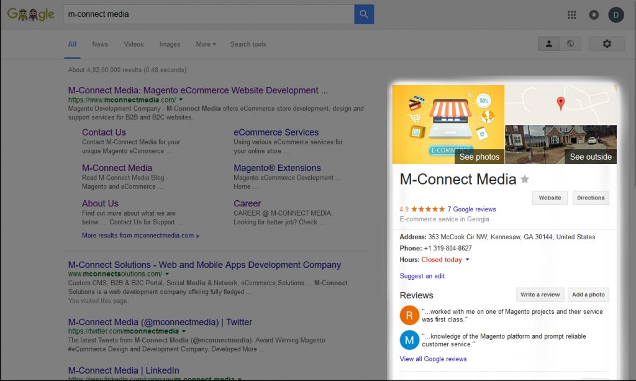Switch to the Images tab

point(170,44)
